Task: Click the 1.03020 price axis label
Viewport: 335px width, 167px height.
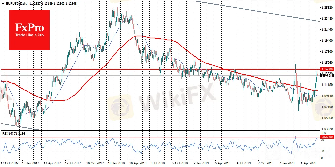Action: tap(327, 129)
